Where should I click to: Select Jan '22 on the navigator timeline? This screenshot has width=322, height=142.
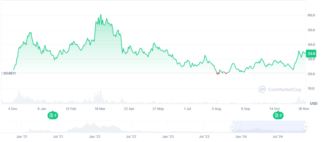95,137
